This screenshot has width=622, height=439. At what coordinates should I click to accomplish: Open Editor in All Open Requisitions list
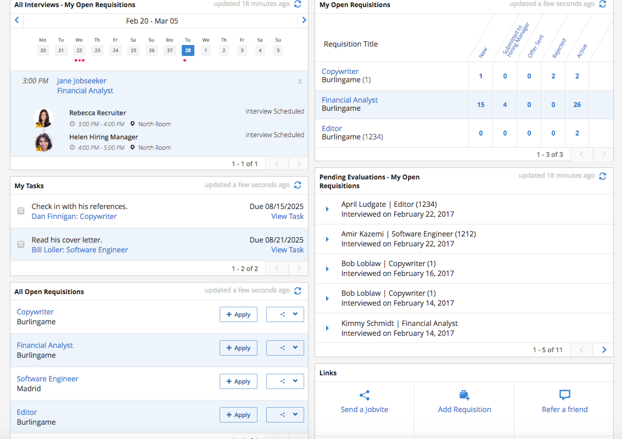[x=26, y=412]
